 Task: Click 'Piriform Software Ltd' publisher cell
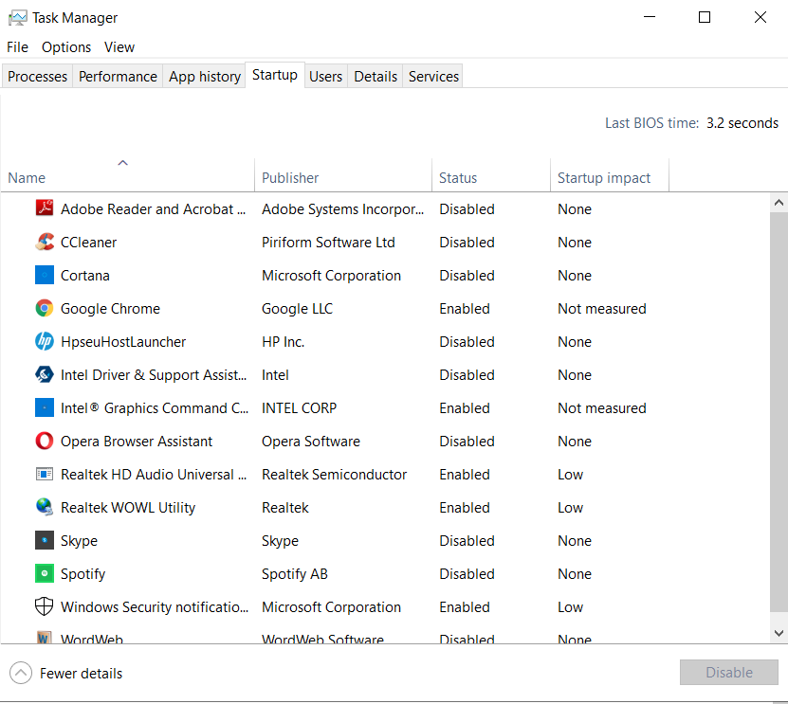pyautogui.click(x=328, y=242)
